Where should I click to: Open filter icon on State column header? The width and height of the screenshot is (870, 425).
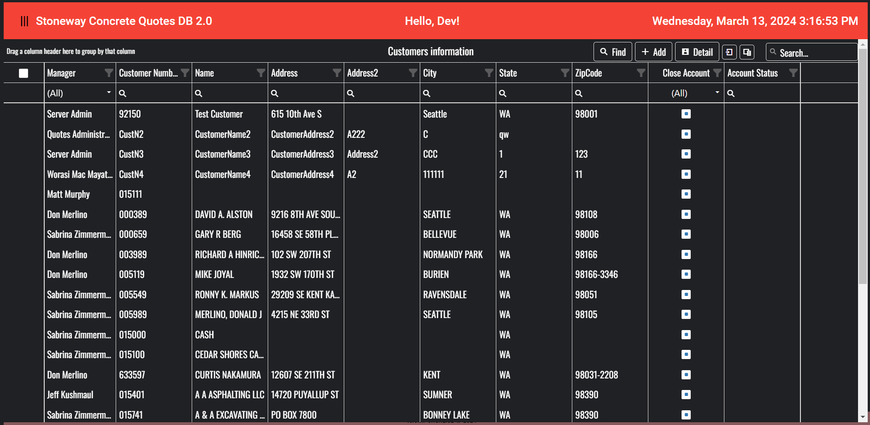(565, 73)
